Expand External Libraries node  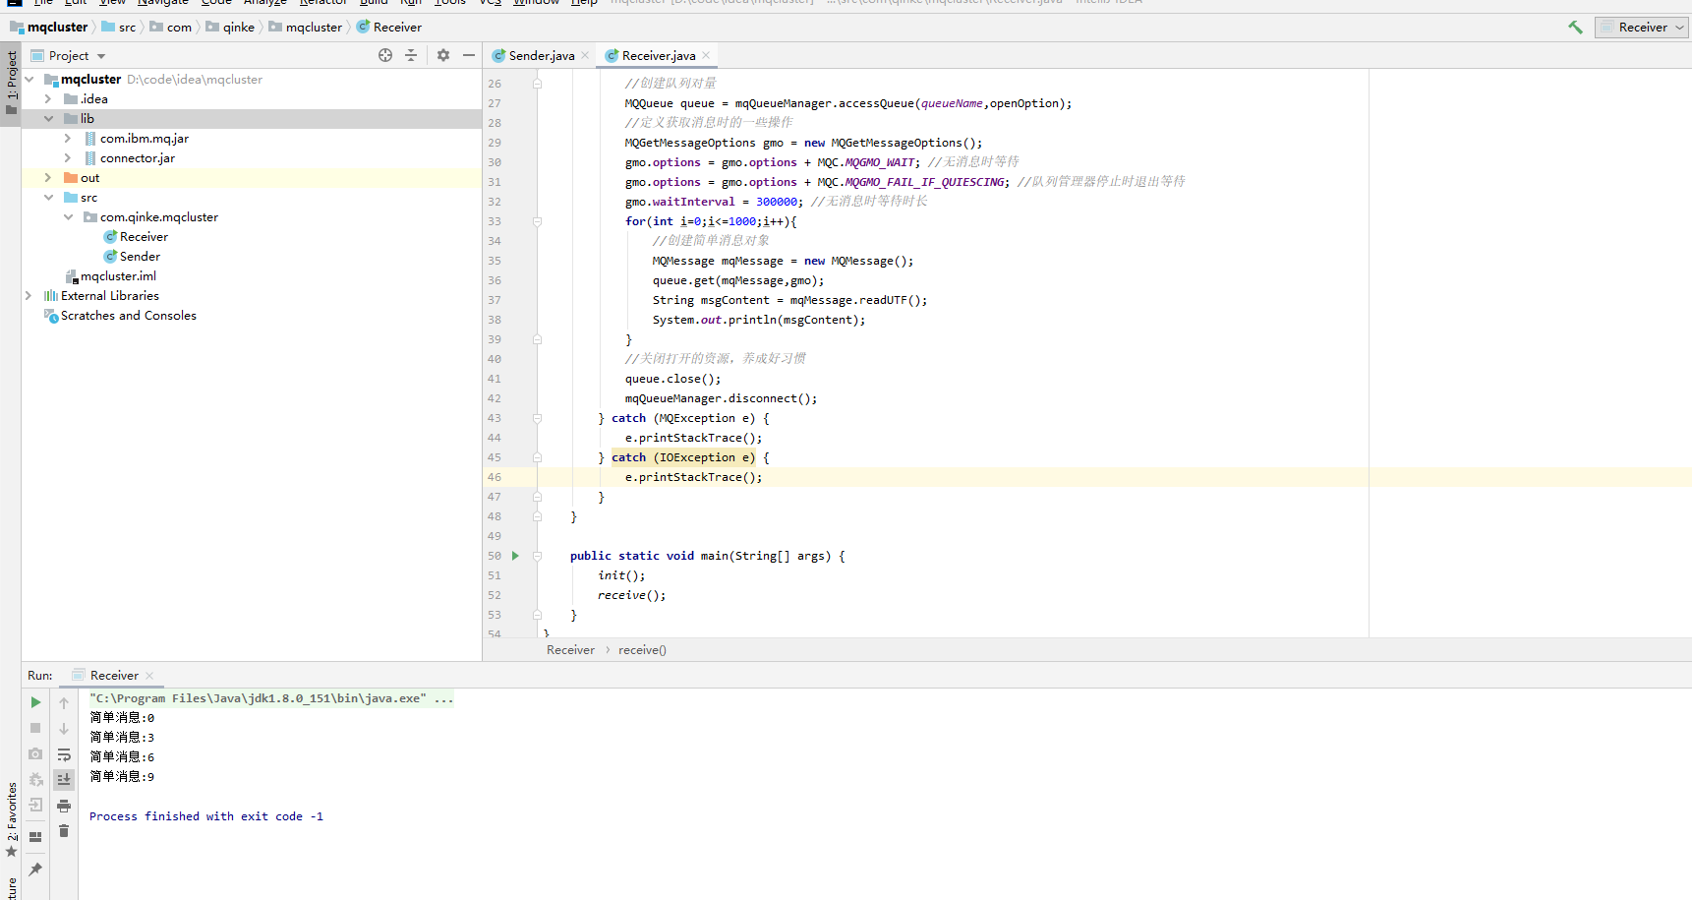[29, 295]
